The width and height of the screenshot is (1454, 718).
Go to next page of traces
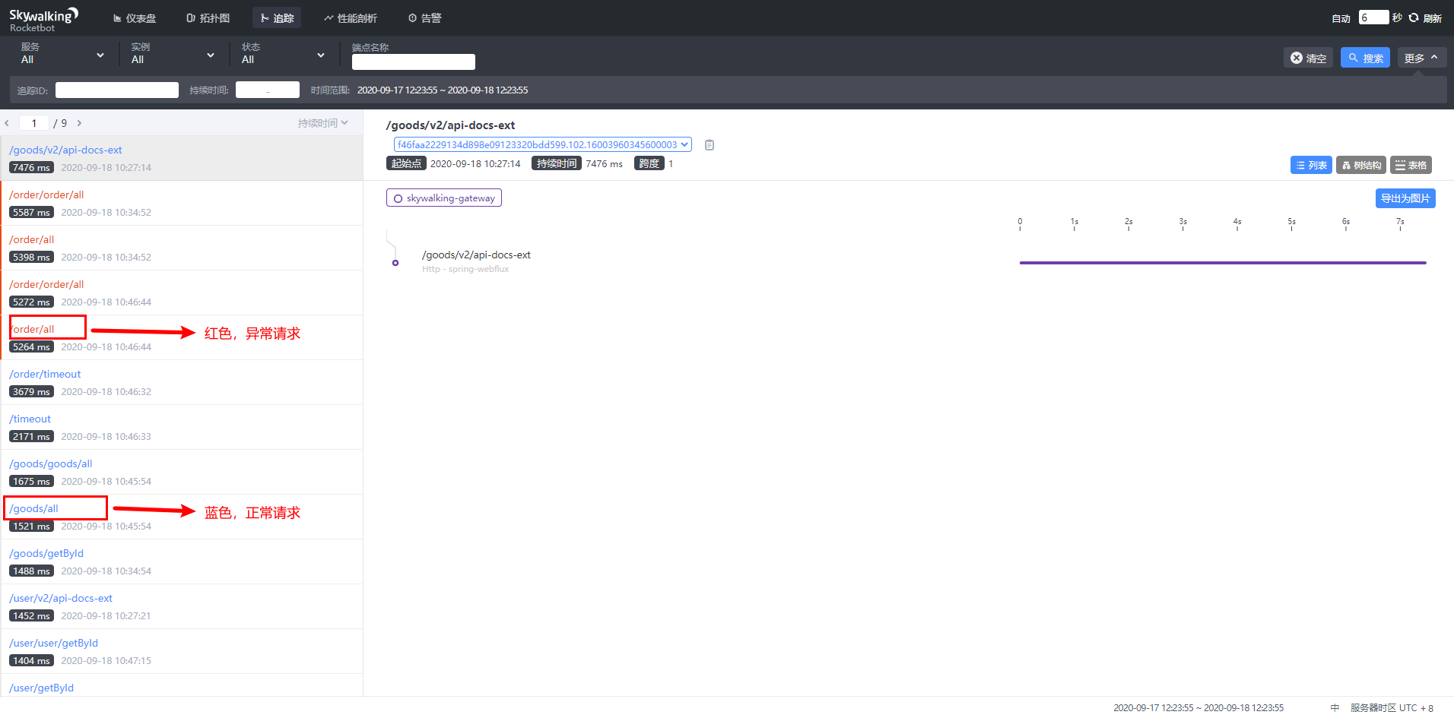click(79, 123)
